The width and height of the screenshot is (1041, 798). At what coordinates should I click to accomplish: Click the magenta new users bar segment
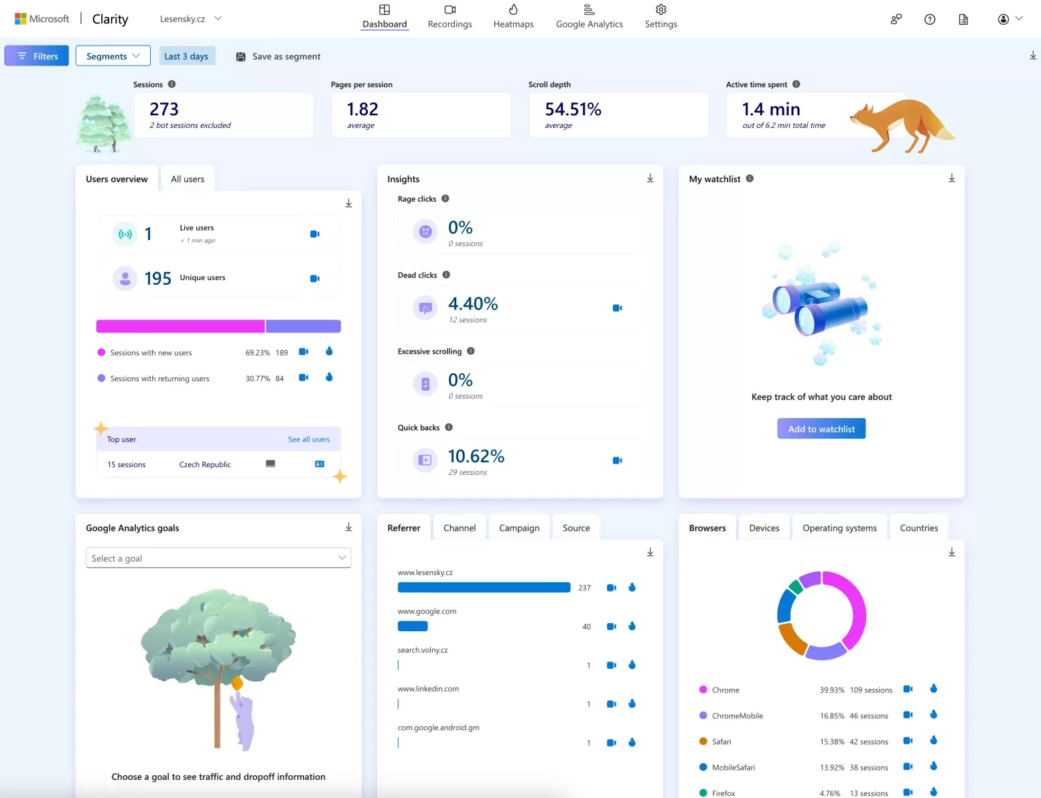[180, 326]
